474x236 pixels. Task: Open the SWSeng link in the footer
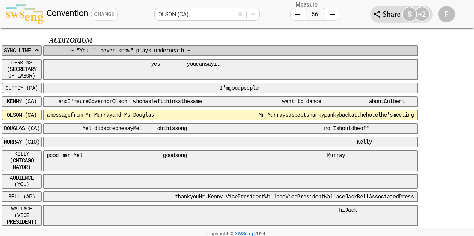(244, 234)
